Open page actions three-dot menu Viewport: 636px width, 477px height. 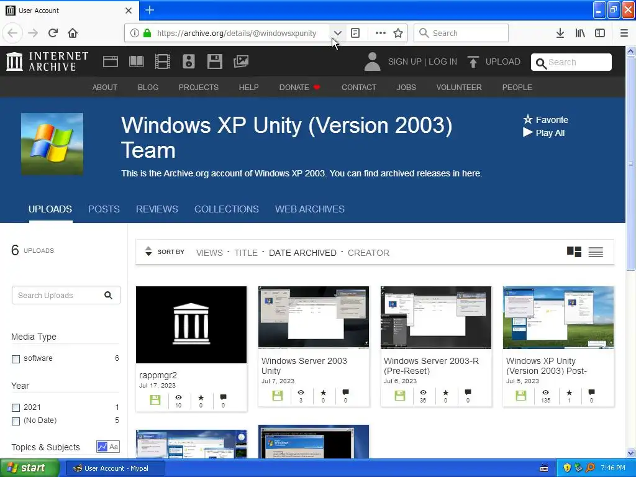click(381, 33)
